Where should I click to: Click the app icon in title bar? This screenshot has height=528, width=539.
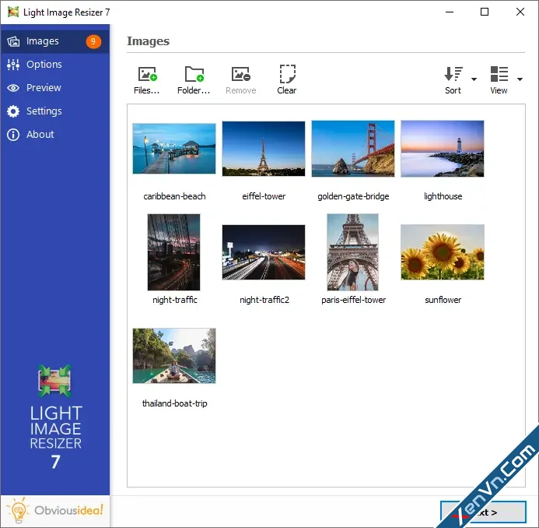tap(13, 12)
